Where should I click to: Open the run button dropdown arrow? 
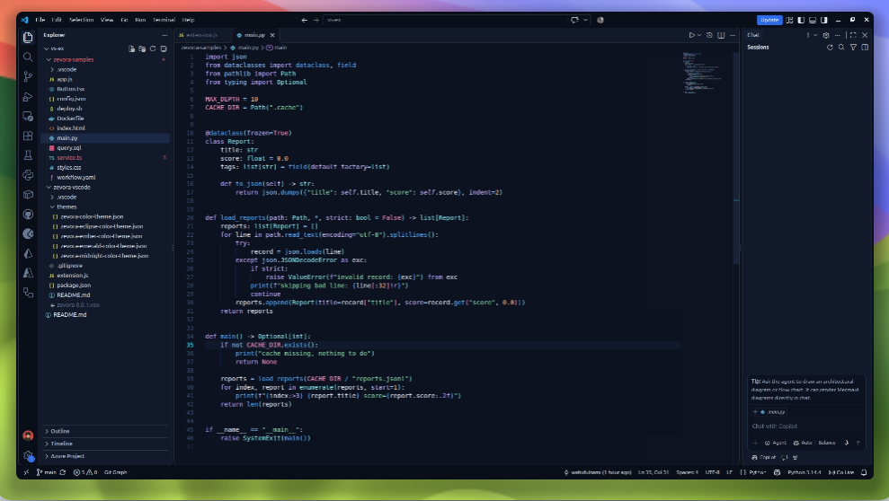coord(699,35)
